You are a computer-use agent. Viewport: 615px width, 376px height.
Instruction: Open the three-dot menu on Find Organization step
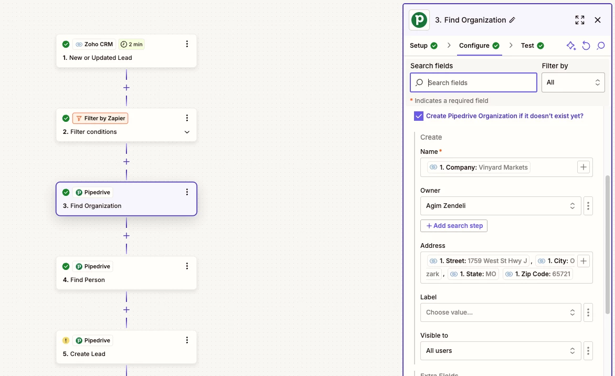(x=187, y=192)
